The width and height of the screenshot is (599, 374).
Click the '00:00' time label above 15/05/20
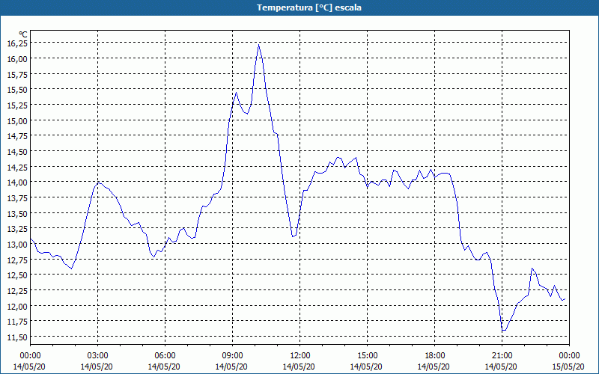pyautogui.click(x=569, y=356)
